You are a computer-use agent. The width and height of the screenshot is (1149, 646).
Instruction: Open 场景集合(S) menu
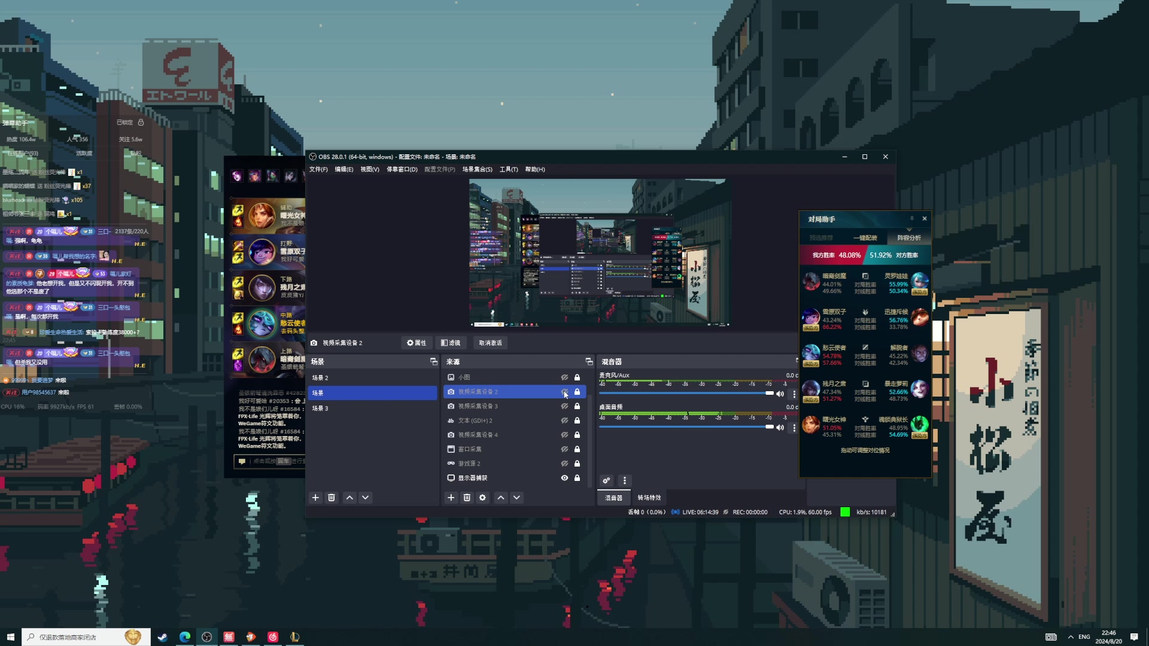click(x=477, y=169)
